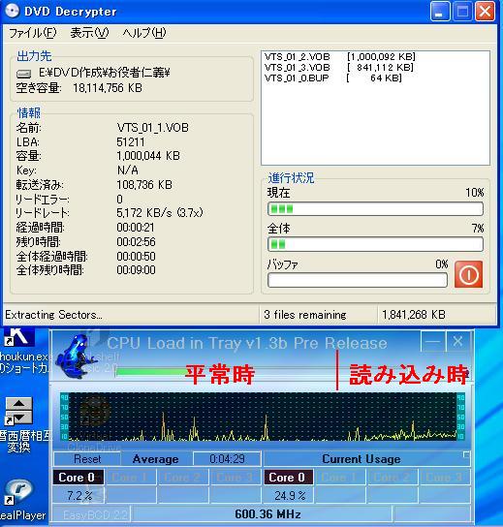Viewport: 503px width, 527px height.
Task: Open the RealPlayer desktop shortcut
Action: pyautogui.click(x=18, y=493)
